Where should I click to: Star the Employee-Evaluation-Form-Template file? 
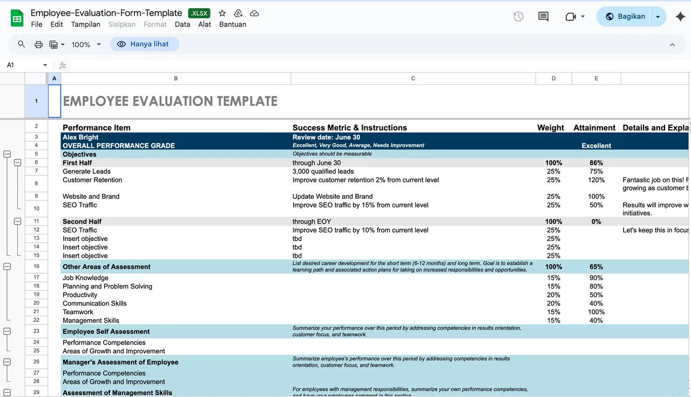point(222,13)
